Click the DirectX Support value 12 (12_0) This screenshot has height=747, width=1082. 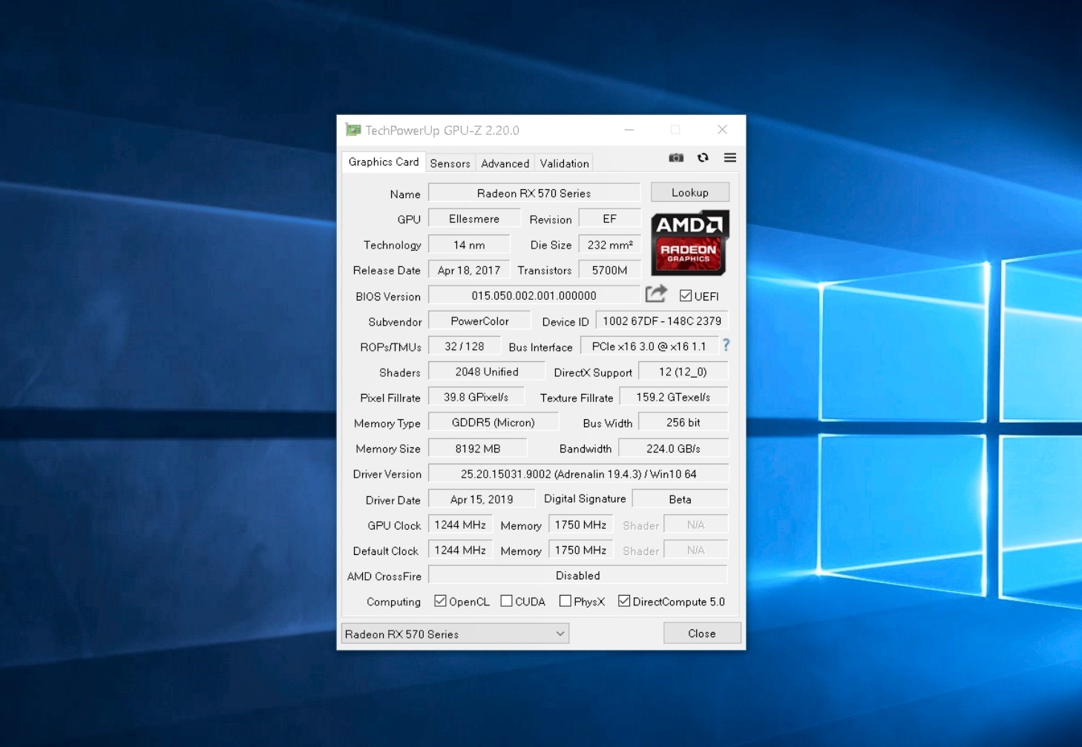coord(683,372)
